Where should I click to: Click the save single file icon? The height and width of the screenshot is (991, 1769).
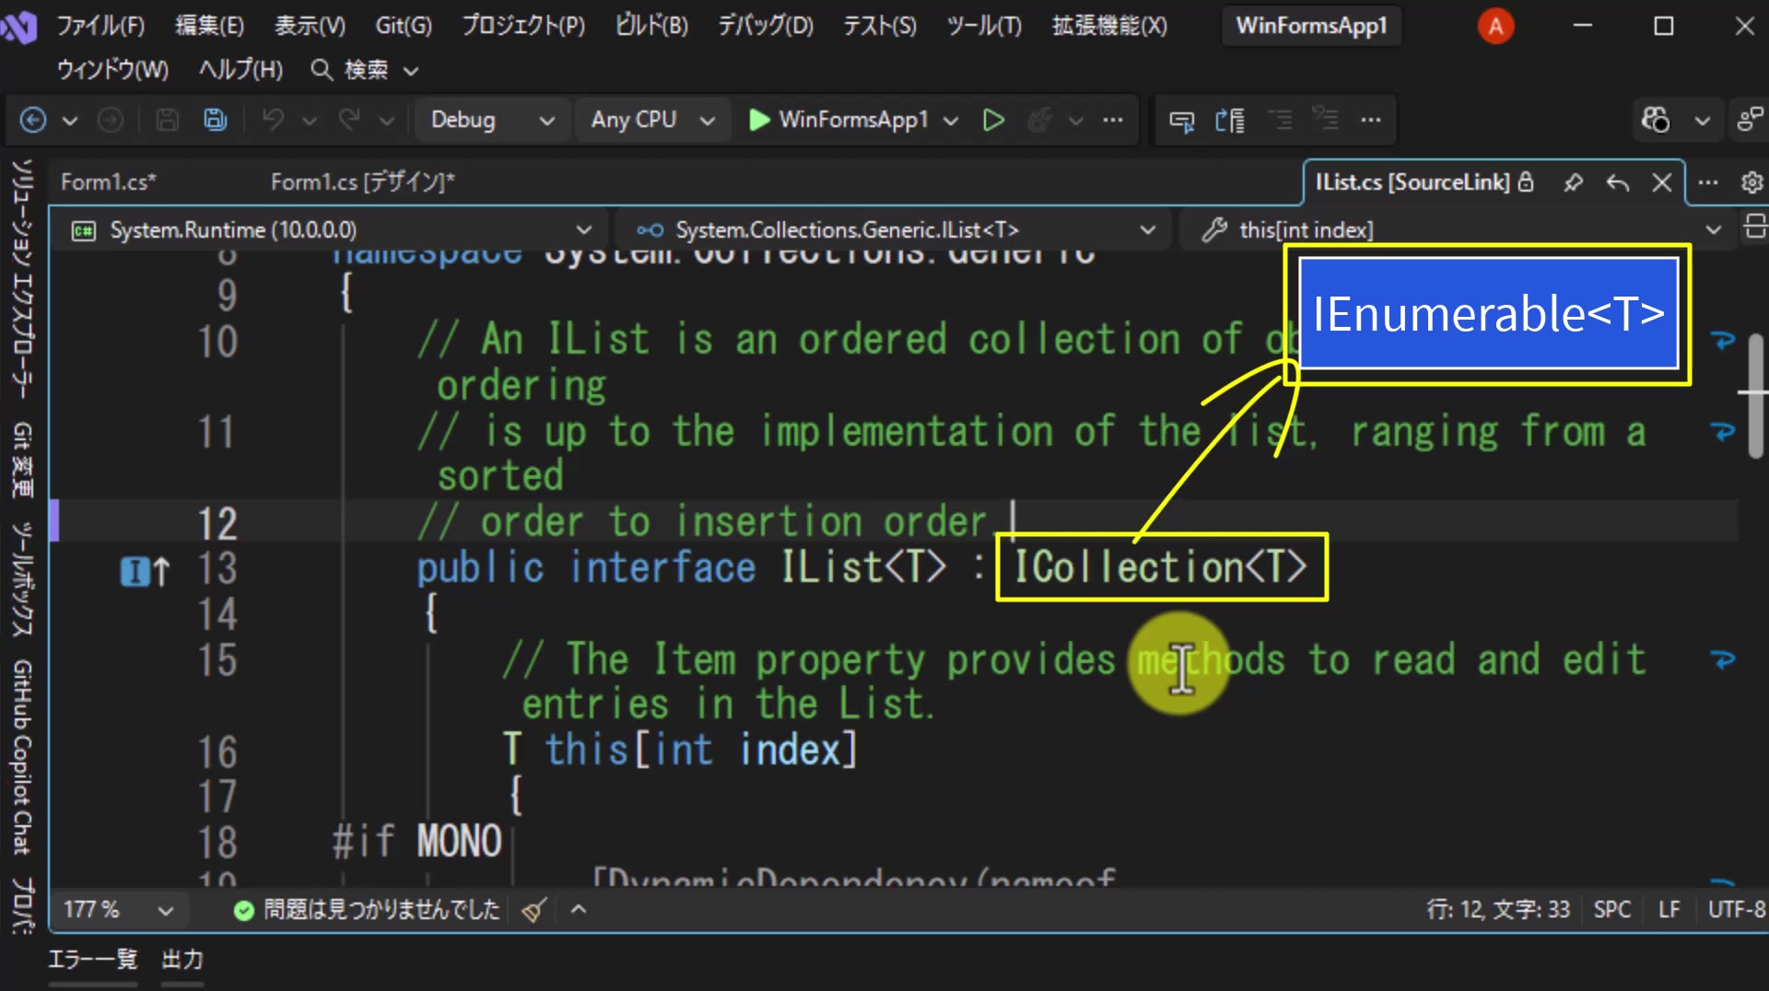(167, 120)
